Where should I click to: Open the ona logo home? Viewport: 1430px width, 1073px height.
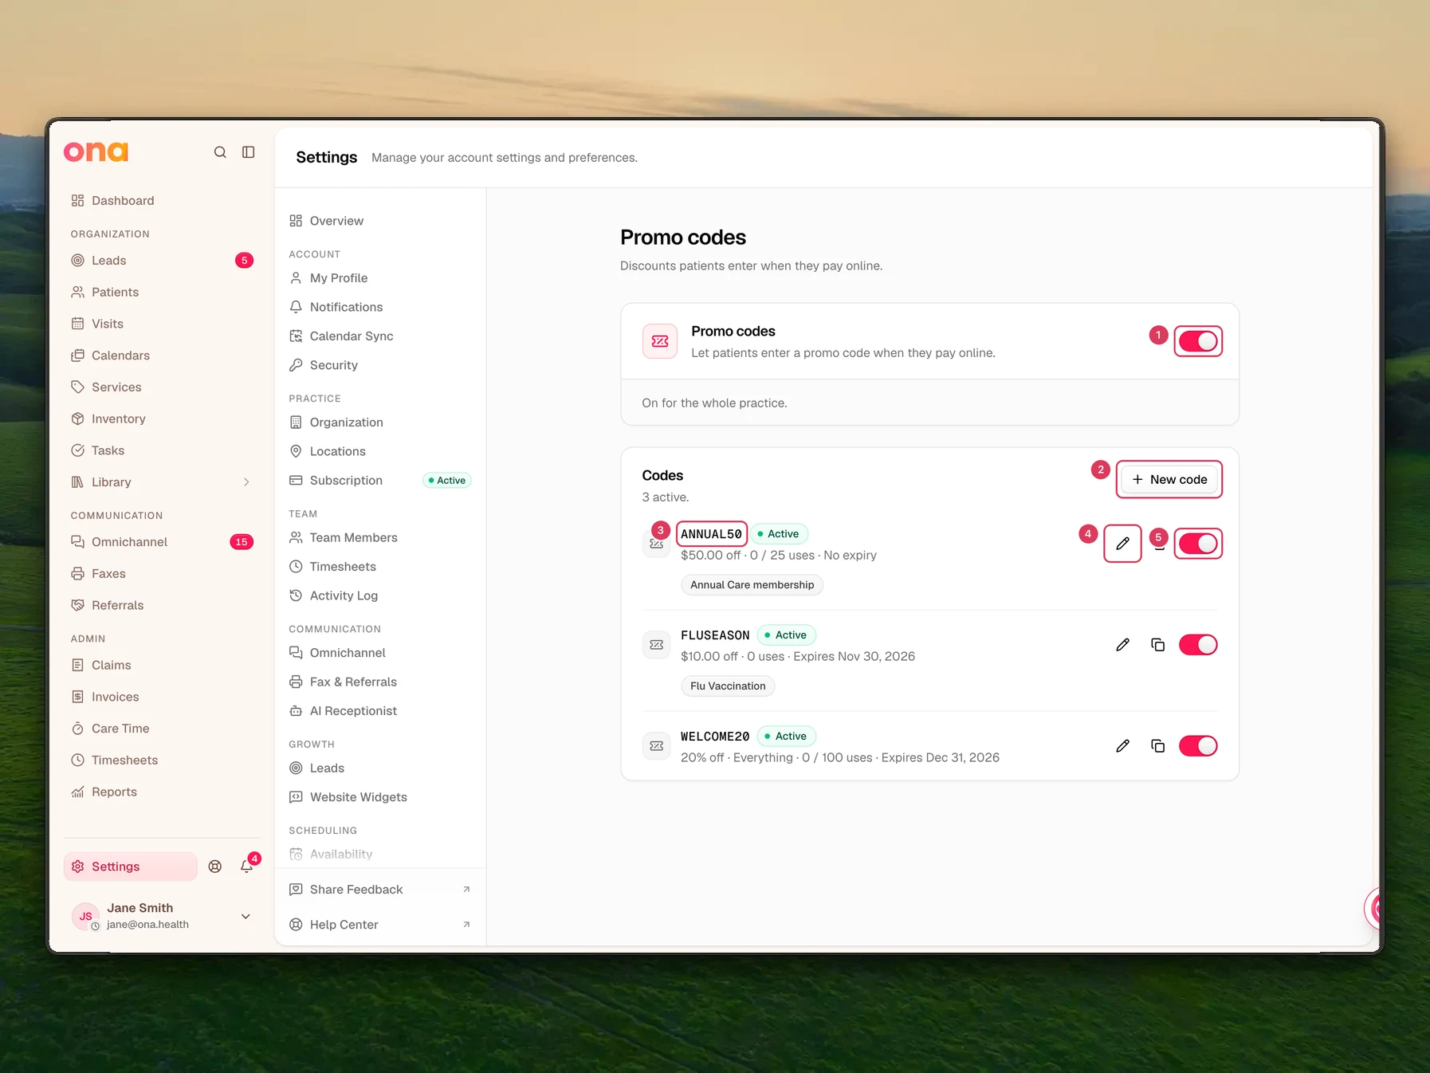[x=96, y=151]
